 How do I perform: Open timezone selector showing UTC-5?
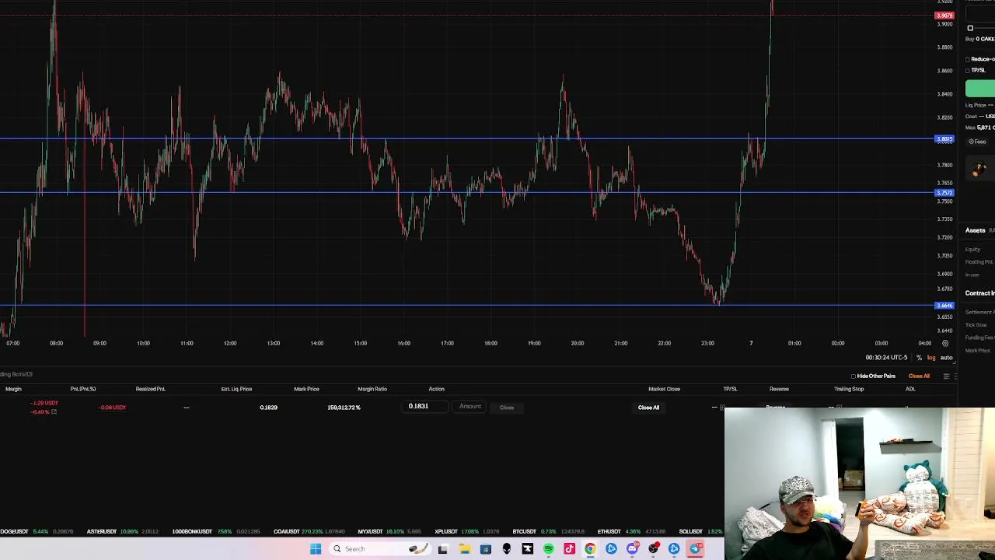pos(886,358)
